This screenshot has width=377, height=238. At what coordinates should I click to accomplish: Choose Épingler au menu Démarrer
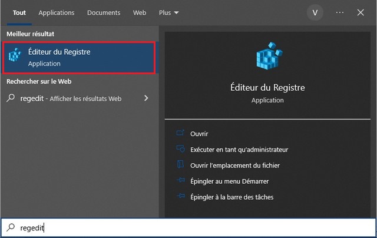[x=229, y=181]
